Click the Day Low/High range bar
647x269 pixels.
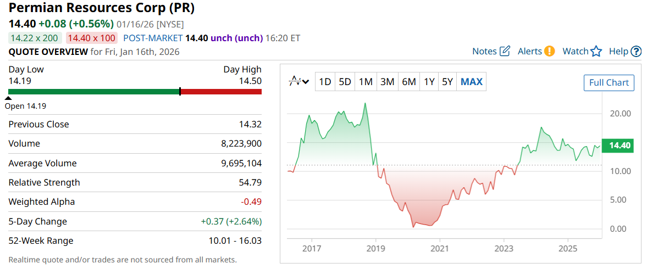click(135, 91)
